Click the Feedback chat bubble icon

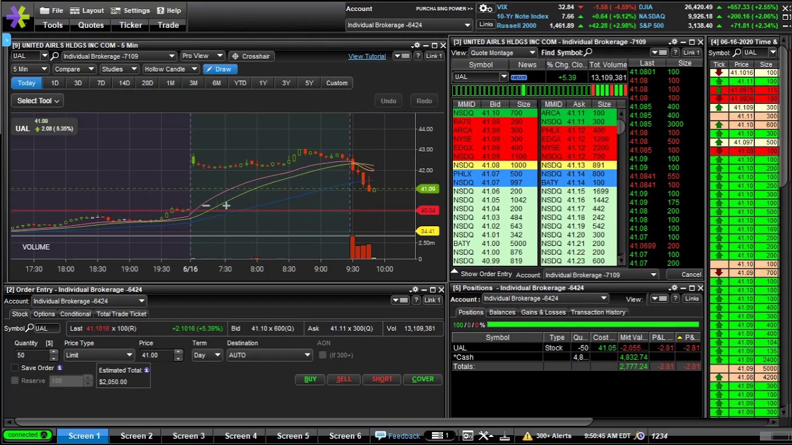tap(381, 436)
